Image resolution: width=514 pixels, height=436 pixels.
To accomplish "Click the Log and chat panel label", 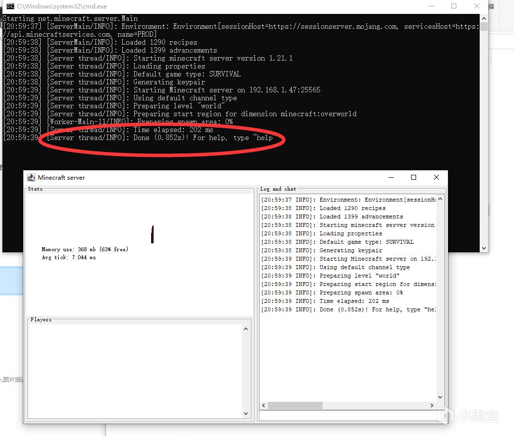I will point(278,189).
